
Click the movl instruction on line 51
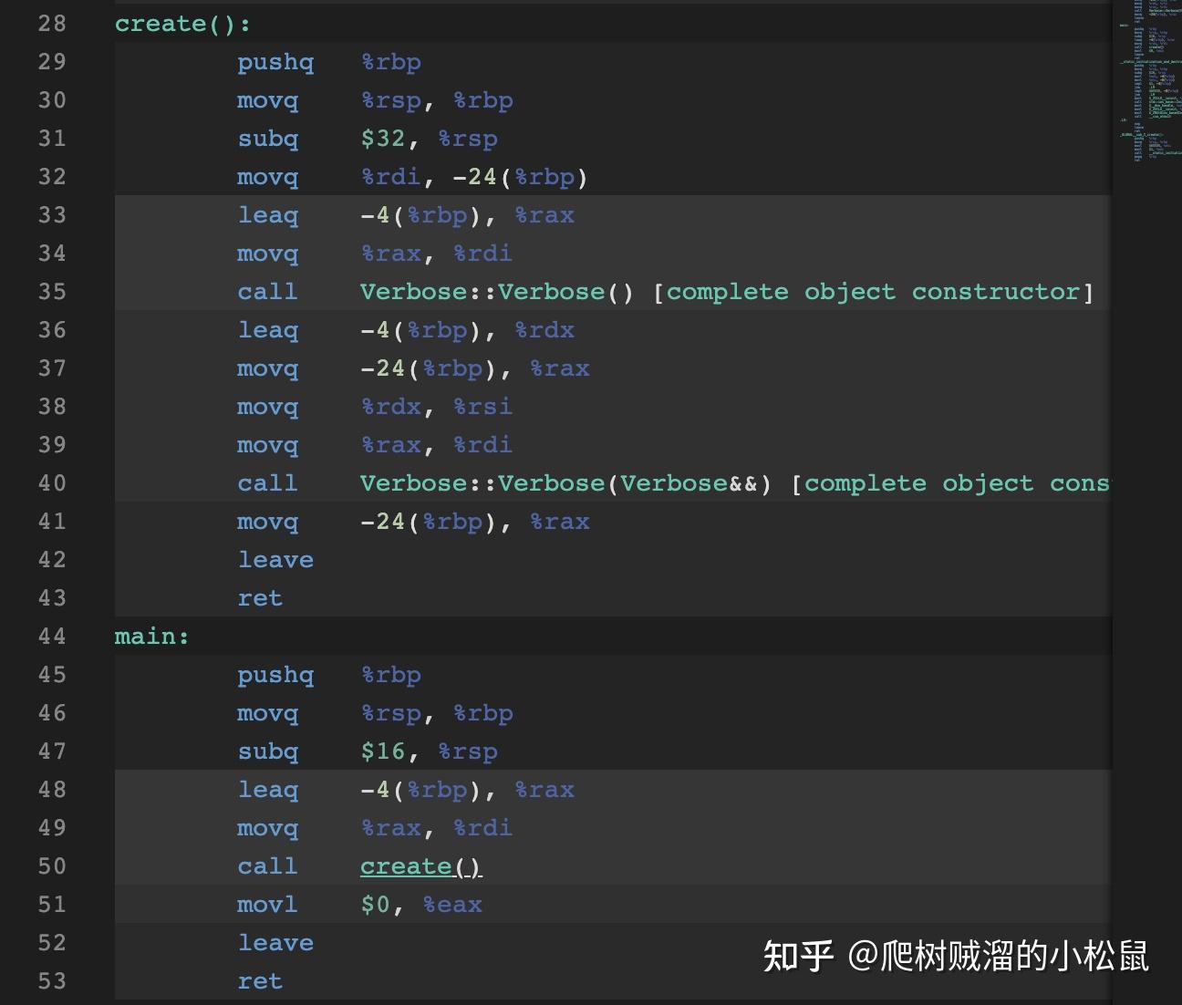(267, 905)
